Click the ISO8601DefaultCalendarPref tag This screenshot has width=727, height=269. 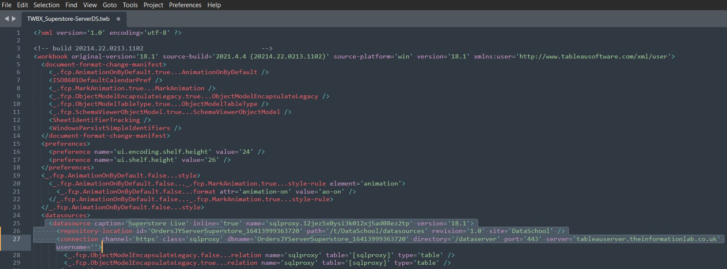[105, 80]
